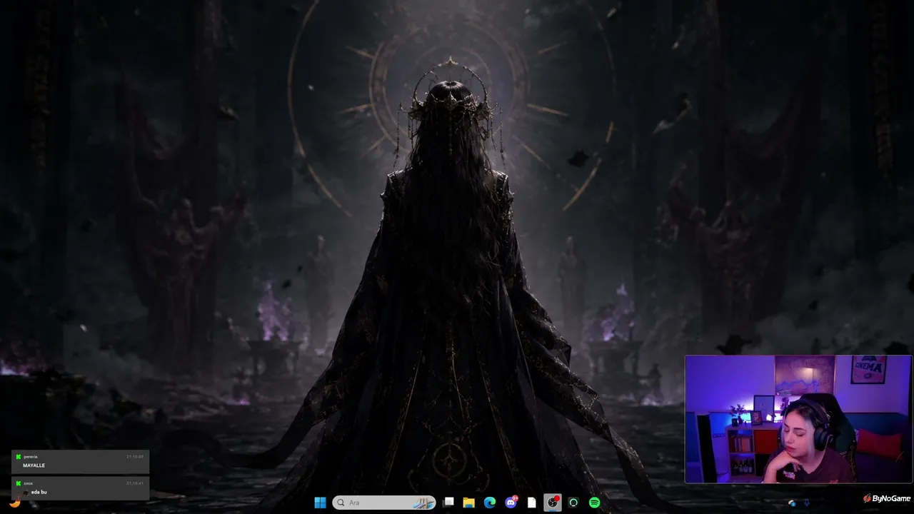The width and height of the screenshot is (914, 514).
Task: Open the green ring app icon in taskbar
Action: (x=573, y=503)
